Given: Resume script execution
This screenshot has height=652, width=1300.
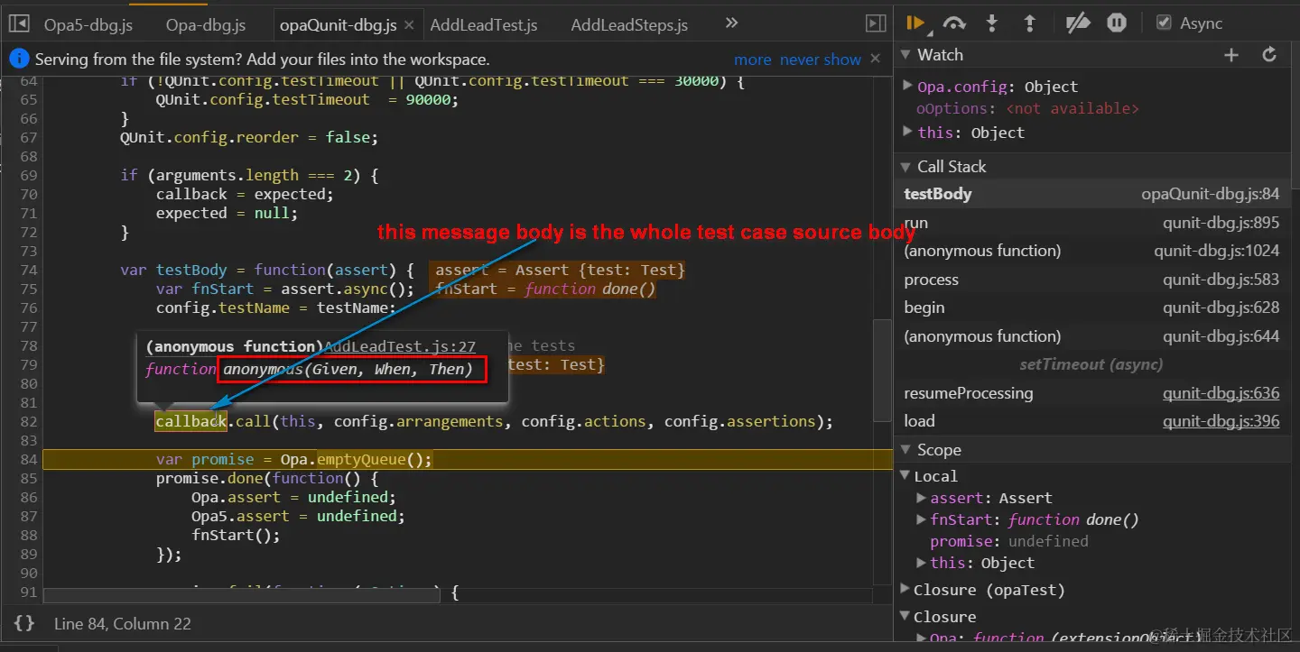Looking at the screenshot, I should coord(916,23).
